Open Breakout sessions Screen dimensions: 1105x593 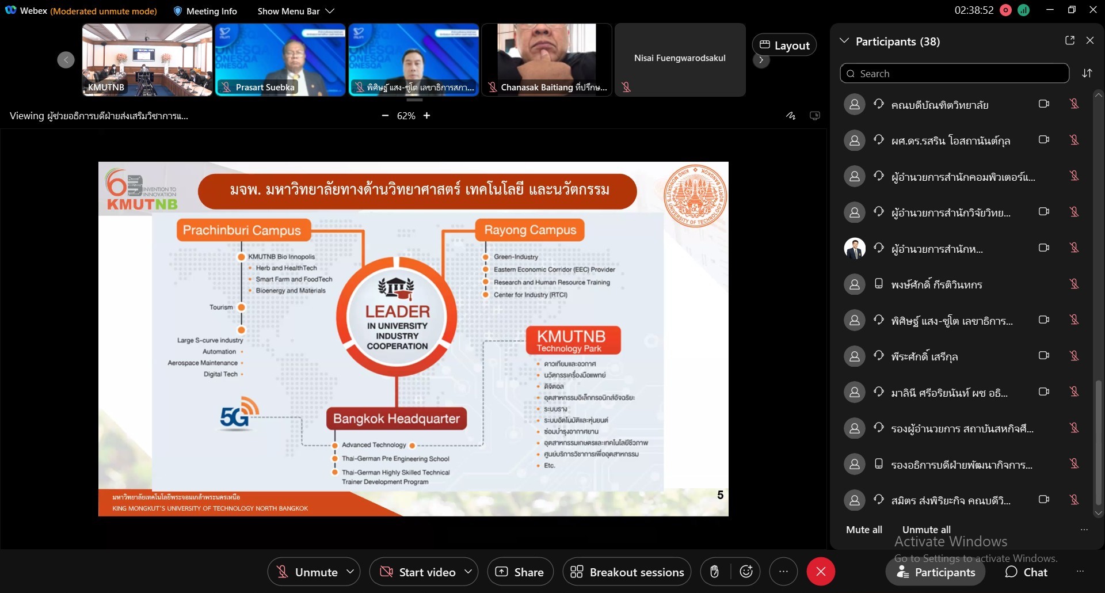tap(627, 572)
